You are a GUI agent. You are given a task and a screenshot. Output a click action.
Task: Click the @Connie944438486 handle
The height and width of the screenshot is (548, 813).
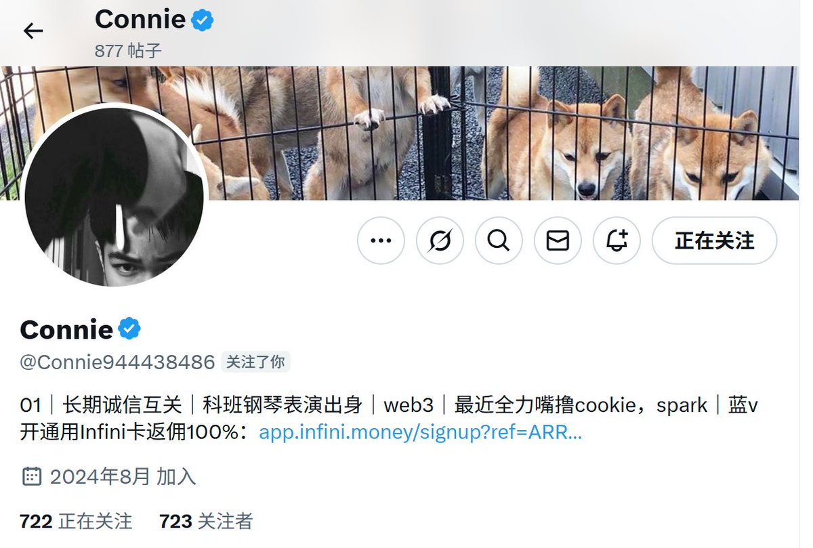pos(118,362)
